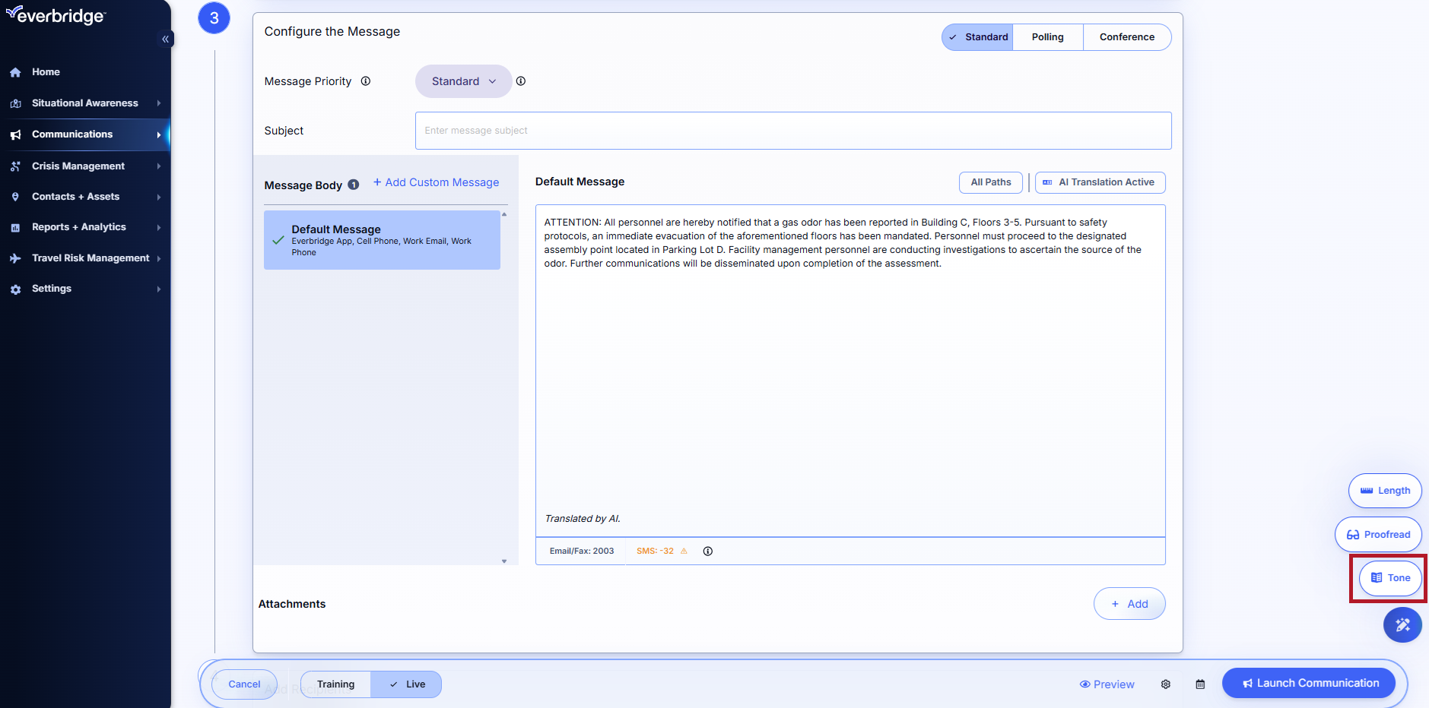Click the Subject input field
The height and width of the screenshot is (708, 1429).
coord(792,131)
